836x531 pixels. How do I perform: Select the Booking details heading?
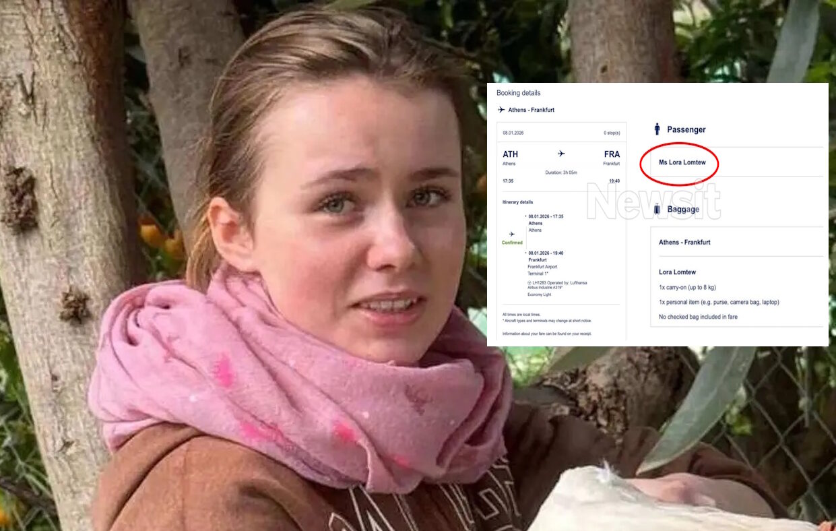(518, 93)
